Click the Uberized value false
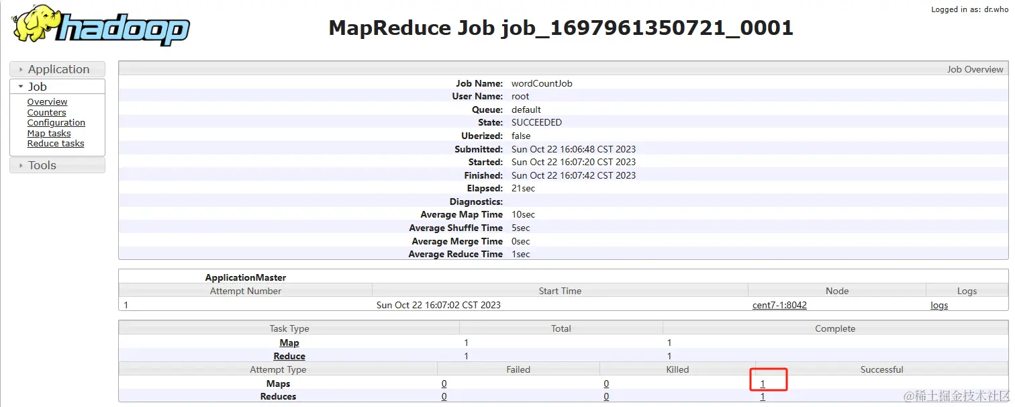Screen dimensions: 1015x407 [521, 136]
